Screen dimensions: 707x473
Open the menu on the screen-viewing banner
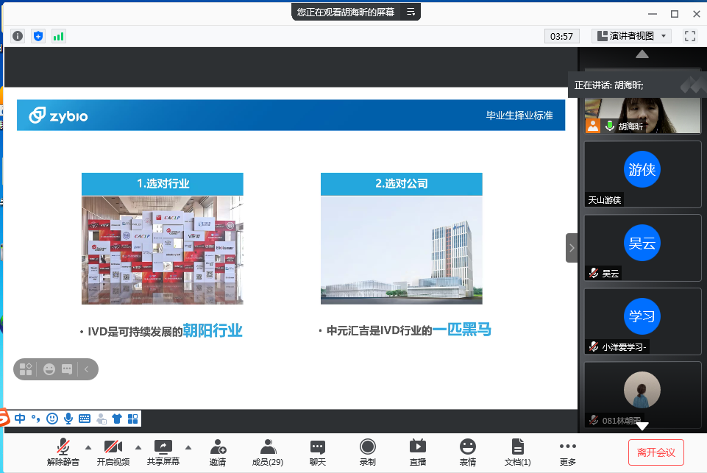click(411, 12)
